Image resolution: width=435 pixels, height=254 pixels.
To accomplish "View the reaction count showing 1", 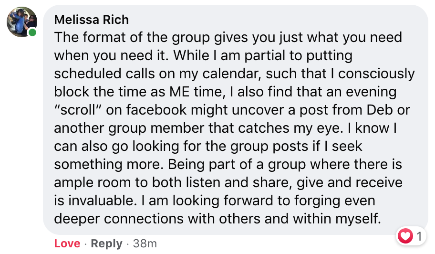I will click(x=419, y=236).
